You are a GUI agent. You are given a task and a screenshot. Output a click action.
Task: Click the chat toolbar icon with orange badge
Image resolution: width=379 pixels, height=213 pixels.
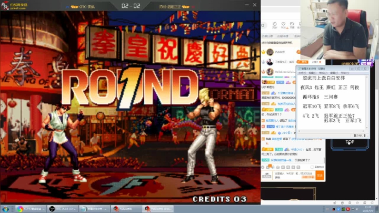[x=269, y=167]
